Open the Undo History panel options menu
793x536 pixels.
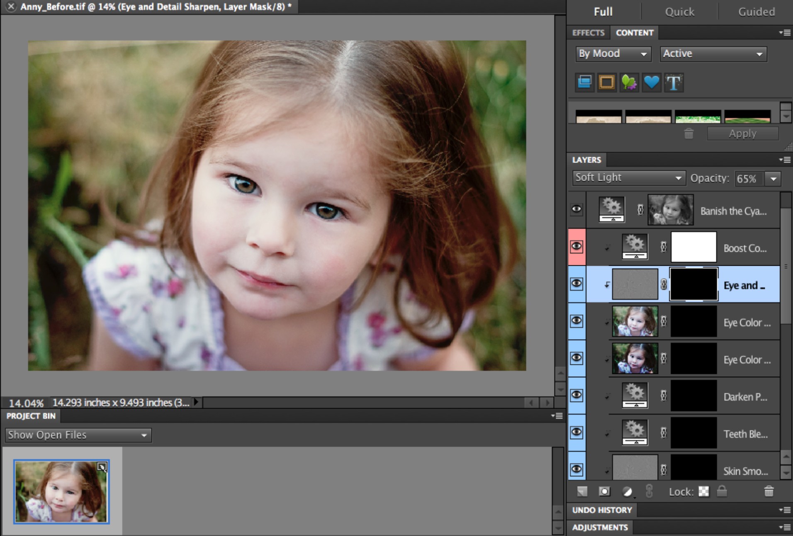point(784,510)
